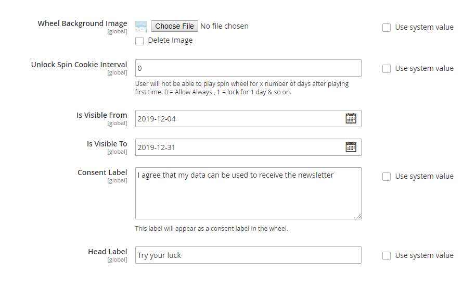Click the Consent Label textarea resize handle
Viewport: 476px width, 297px height.
coord(358,216)
